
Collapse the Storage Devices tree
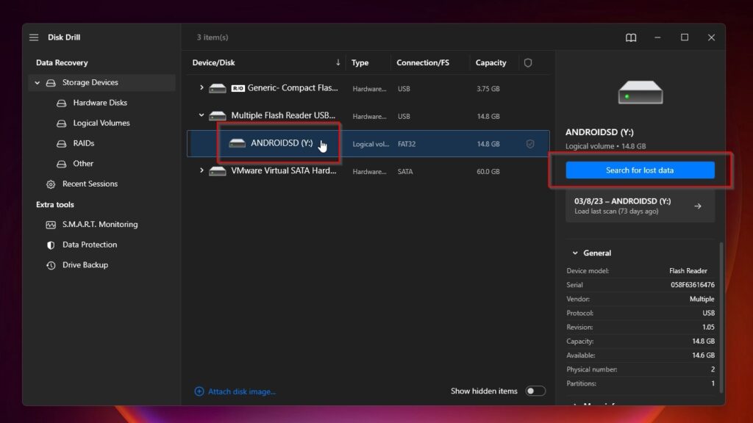tap(37, 83)
